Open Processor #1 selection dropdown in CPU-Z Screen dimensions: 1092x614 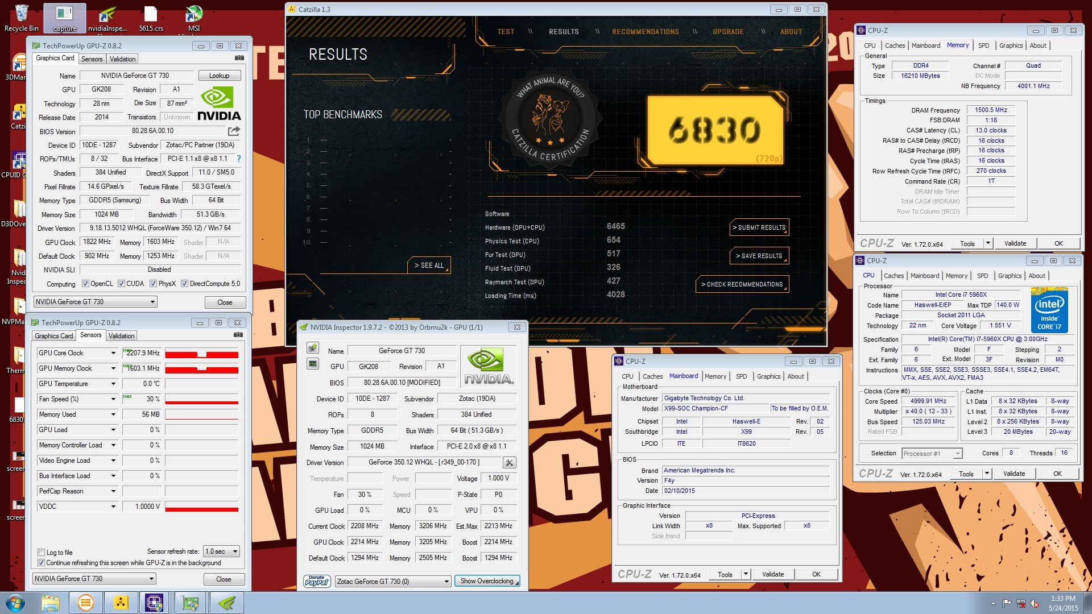coord(932,454)
